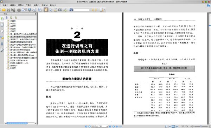The height and width of the screenshot is (128, 211).
Task: Select the 附录A bookmark
Action: pos(19,60)
